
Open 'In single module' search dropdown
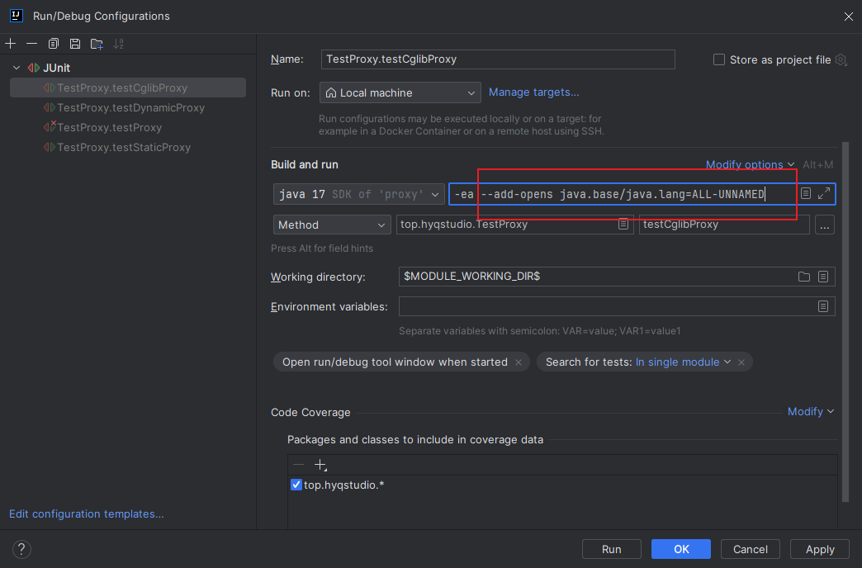[684, 362]
